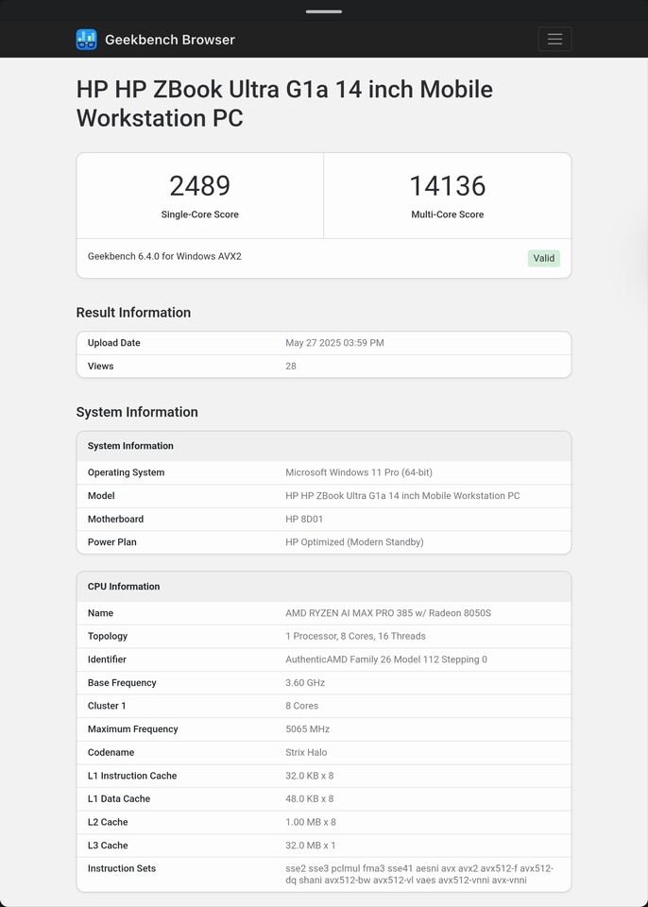Click the Power Plan HP Optimized value
648x907 pixels.
[354, 542]
